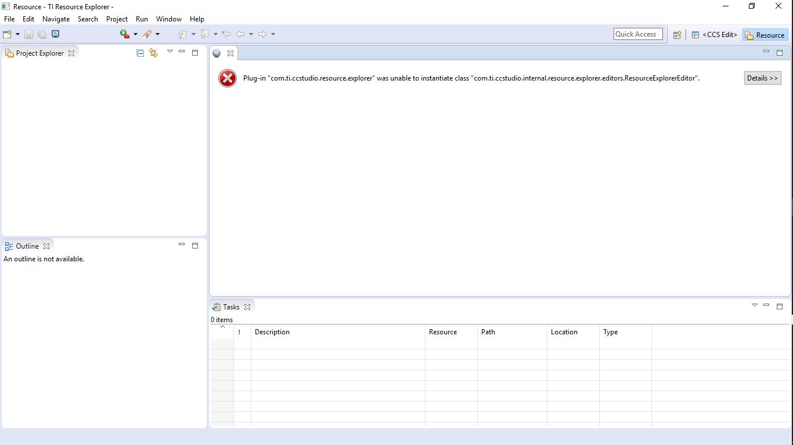The height and width of the screenshot is (445, 793).
Task: Open the Edit menu
Action: click(x=28, y=19)
